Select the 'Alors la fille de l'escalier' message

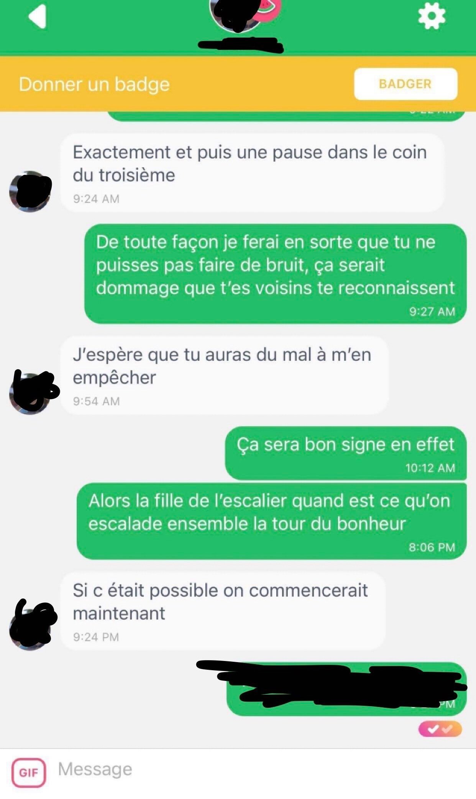(x=272, y=521)
